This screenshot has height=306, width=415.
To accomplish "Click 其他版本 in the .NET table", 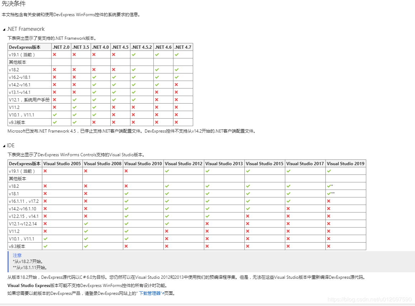I will coord(18,62).
